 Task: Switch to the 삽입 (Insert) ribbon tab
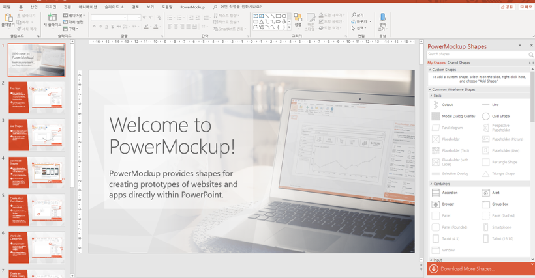(34, 7)
